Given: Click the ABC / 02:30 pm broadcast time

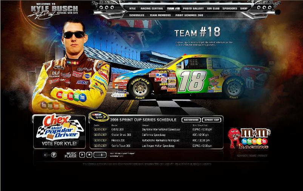Looking at the screenshot, I should tap(201, 140).
